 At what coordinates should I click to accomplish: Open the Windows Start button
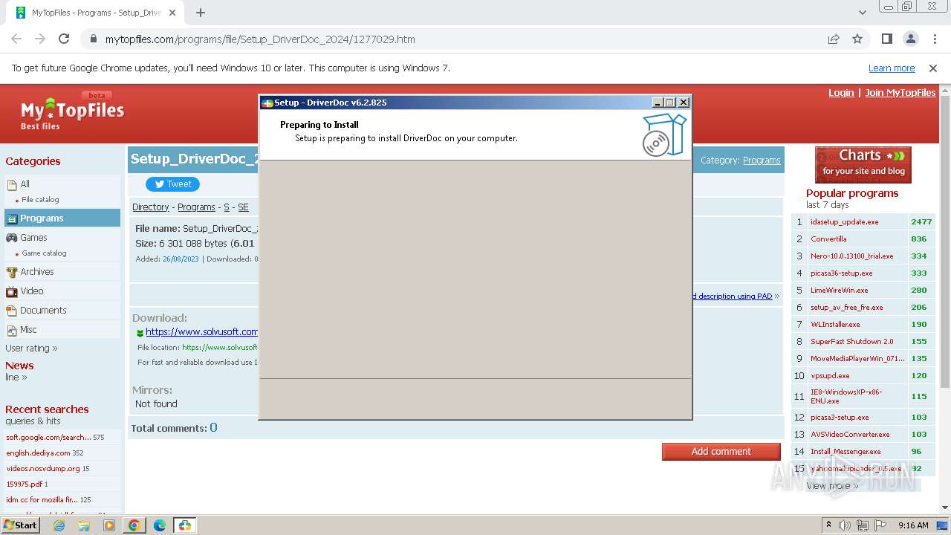click(21, 525)
